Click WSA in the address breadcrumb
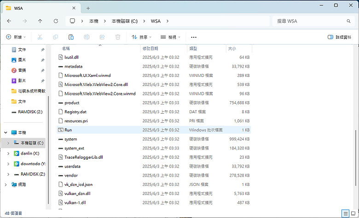The height and width of the screenshot is (218, 359). click(x=156, y=21)
